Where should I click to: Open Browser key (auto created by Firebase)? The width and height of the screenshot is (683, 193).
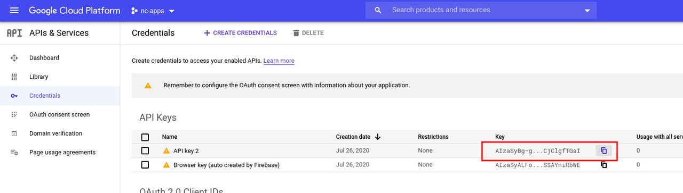(226, 165)
